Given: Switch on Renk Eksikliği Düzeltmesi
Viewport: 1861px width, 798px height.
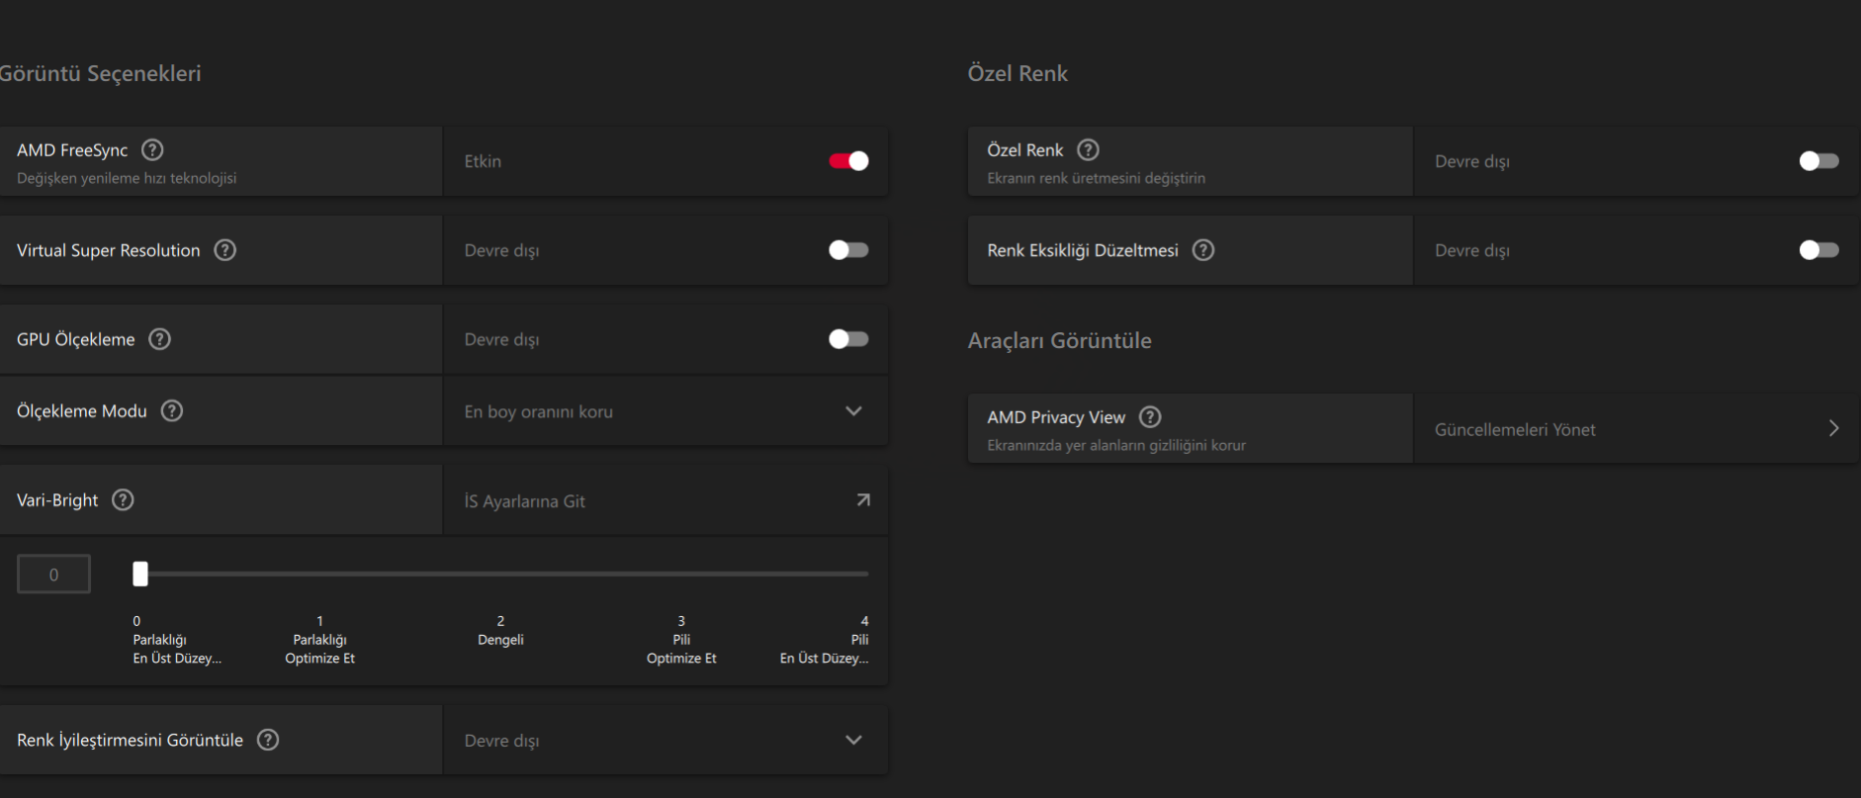Looking at the screenshot, I should pyautogui.click(x=1818, y=250).
